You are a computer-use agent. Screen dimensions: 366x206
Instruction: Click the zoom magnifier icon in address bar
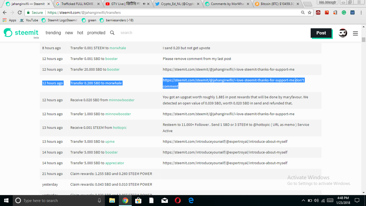[303, 13]
